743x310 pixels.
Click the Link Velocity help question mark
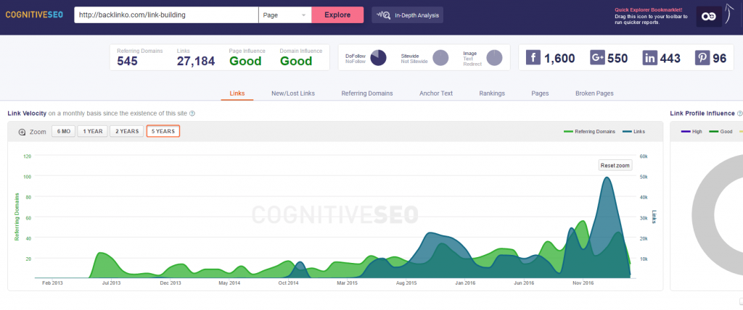point(192,114)
